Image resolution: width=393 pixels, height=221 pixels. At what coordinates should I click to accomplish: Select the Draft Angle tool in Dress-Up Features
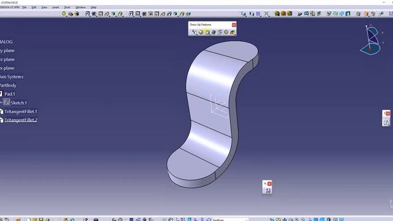tap(208, 33)
